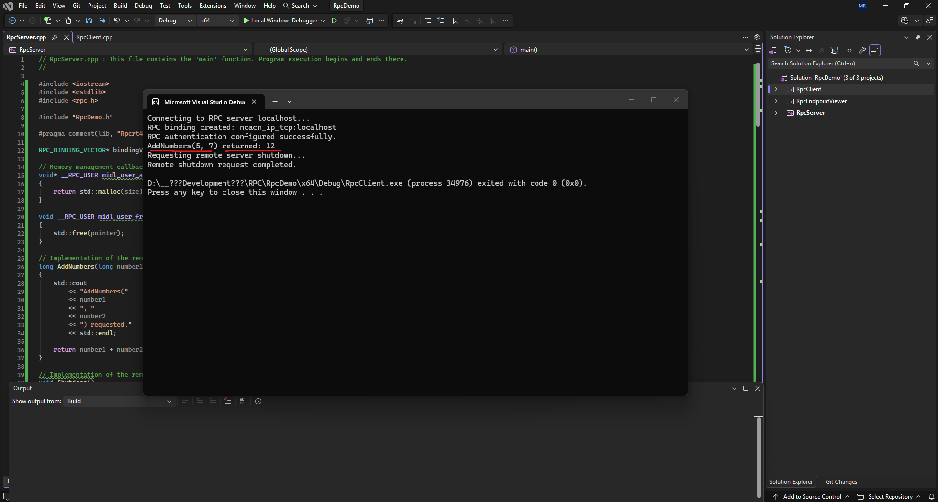Toggle Preview Selected Items icon
Viewport: 938px width, 502px height.
tap(875, 50)
